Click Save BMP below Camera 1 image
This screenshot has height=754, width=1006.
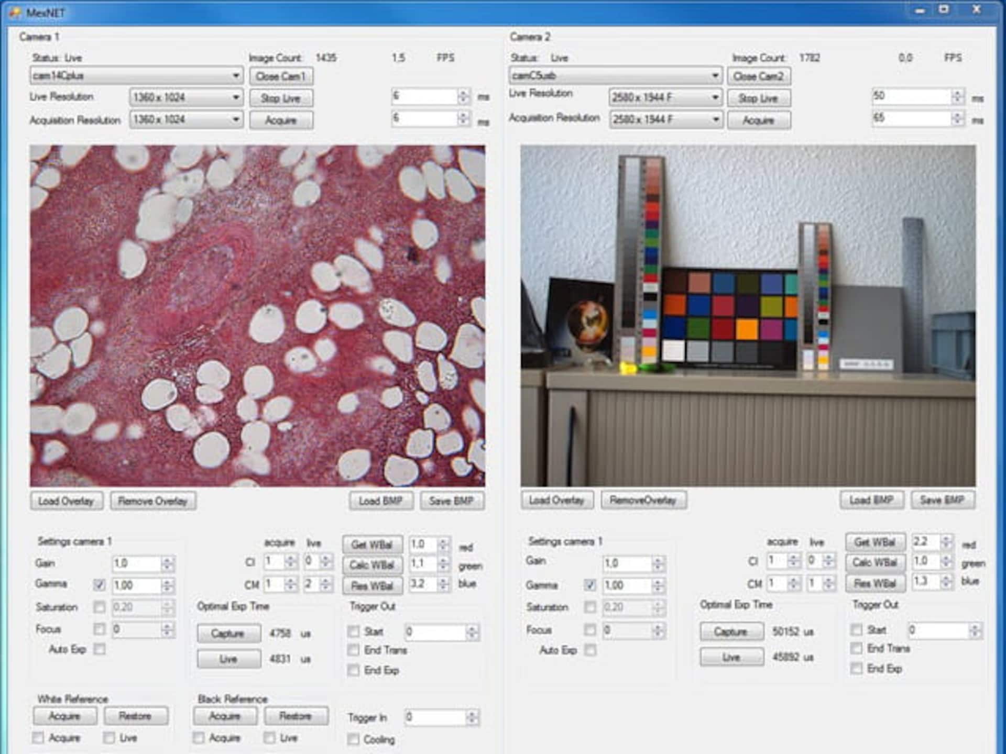tap(452, 501)
